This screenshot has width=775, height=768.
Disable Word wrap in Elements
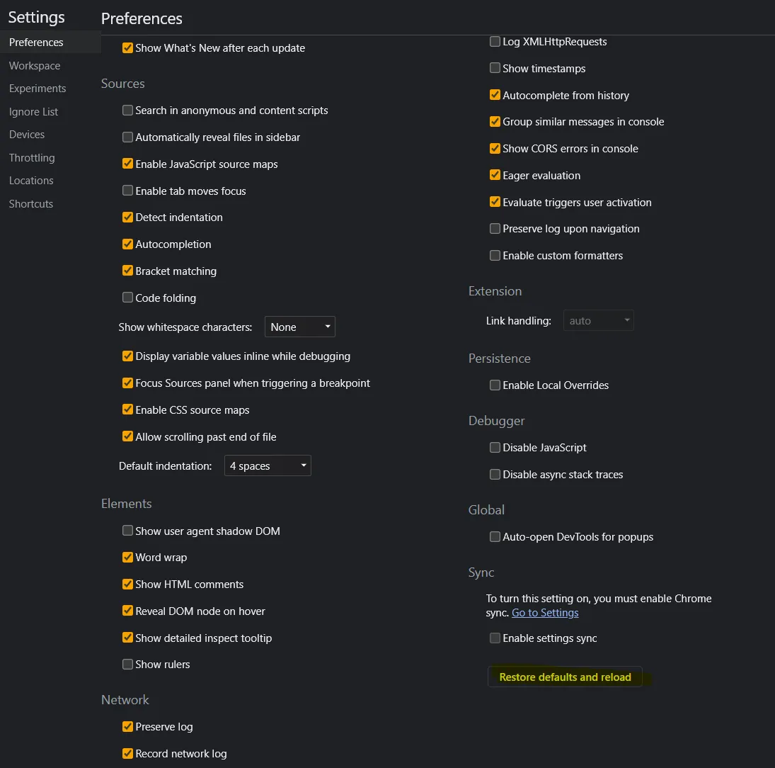(x=127, y=558)
